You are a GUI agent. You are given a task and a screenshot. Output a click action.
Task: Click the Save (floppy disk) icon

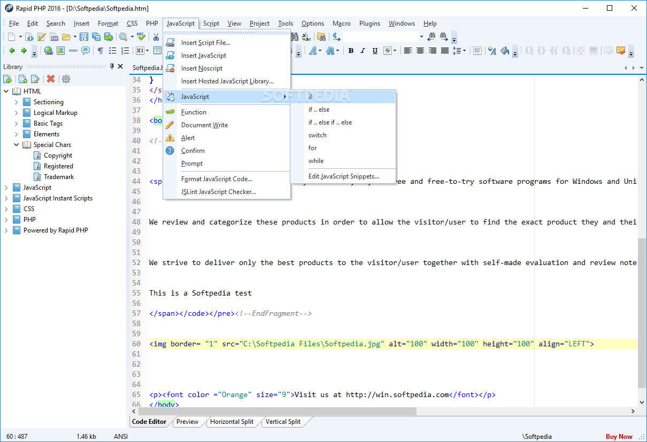84,37
